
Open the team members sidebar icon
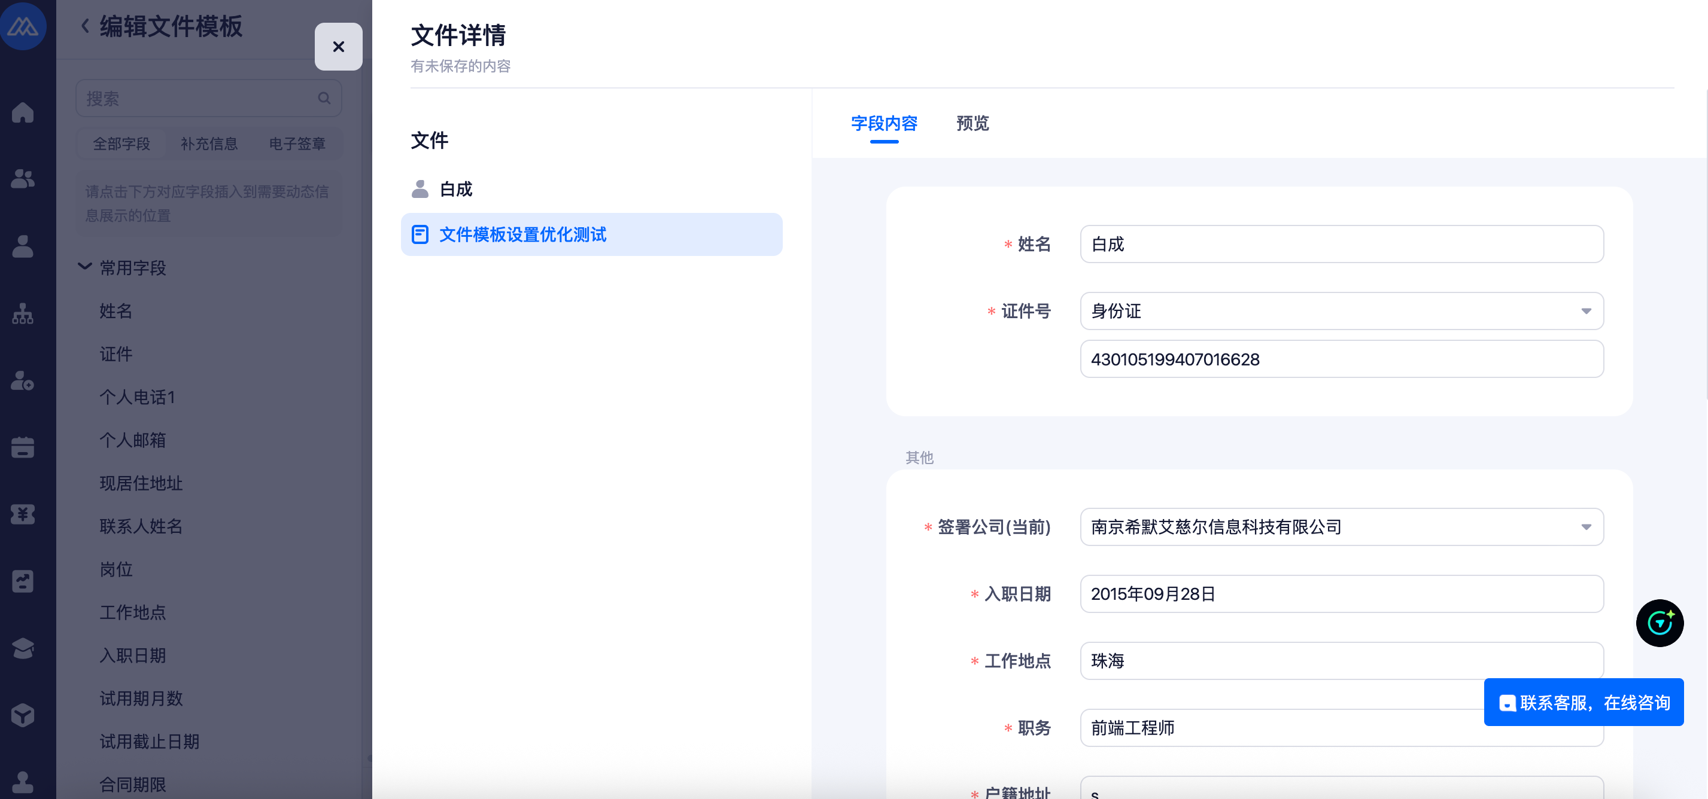(x=23, y=179)
